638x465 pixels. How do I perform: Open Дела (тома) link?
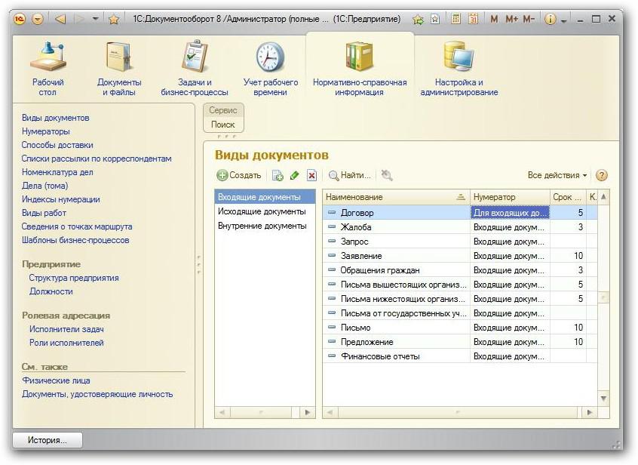(x=44, y=186)
